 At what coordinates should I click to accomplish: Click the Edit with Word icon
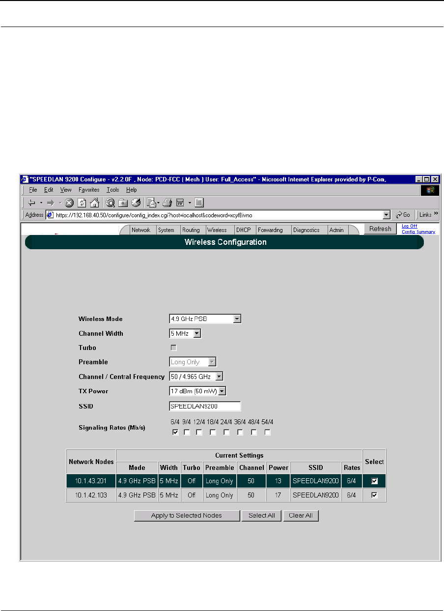click(180, 203)
